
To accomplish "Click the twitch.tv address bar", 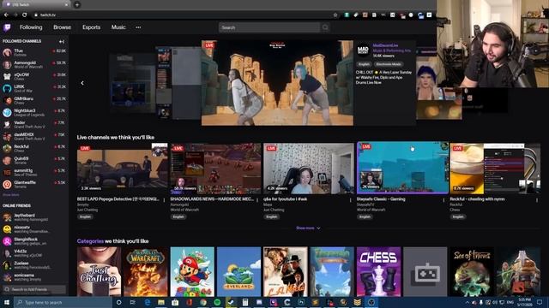I will (x=182, y=15).
